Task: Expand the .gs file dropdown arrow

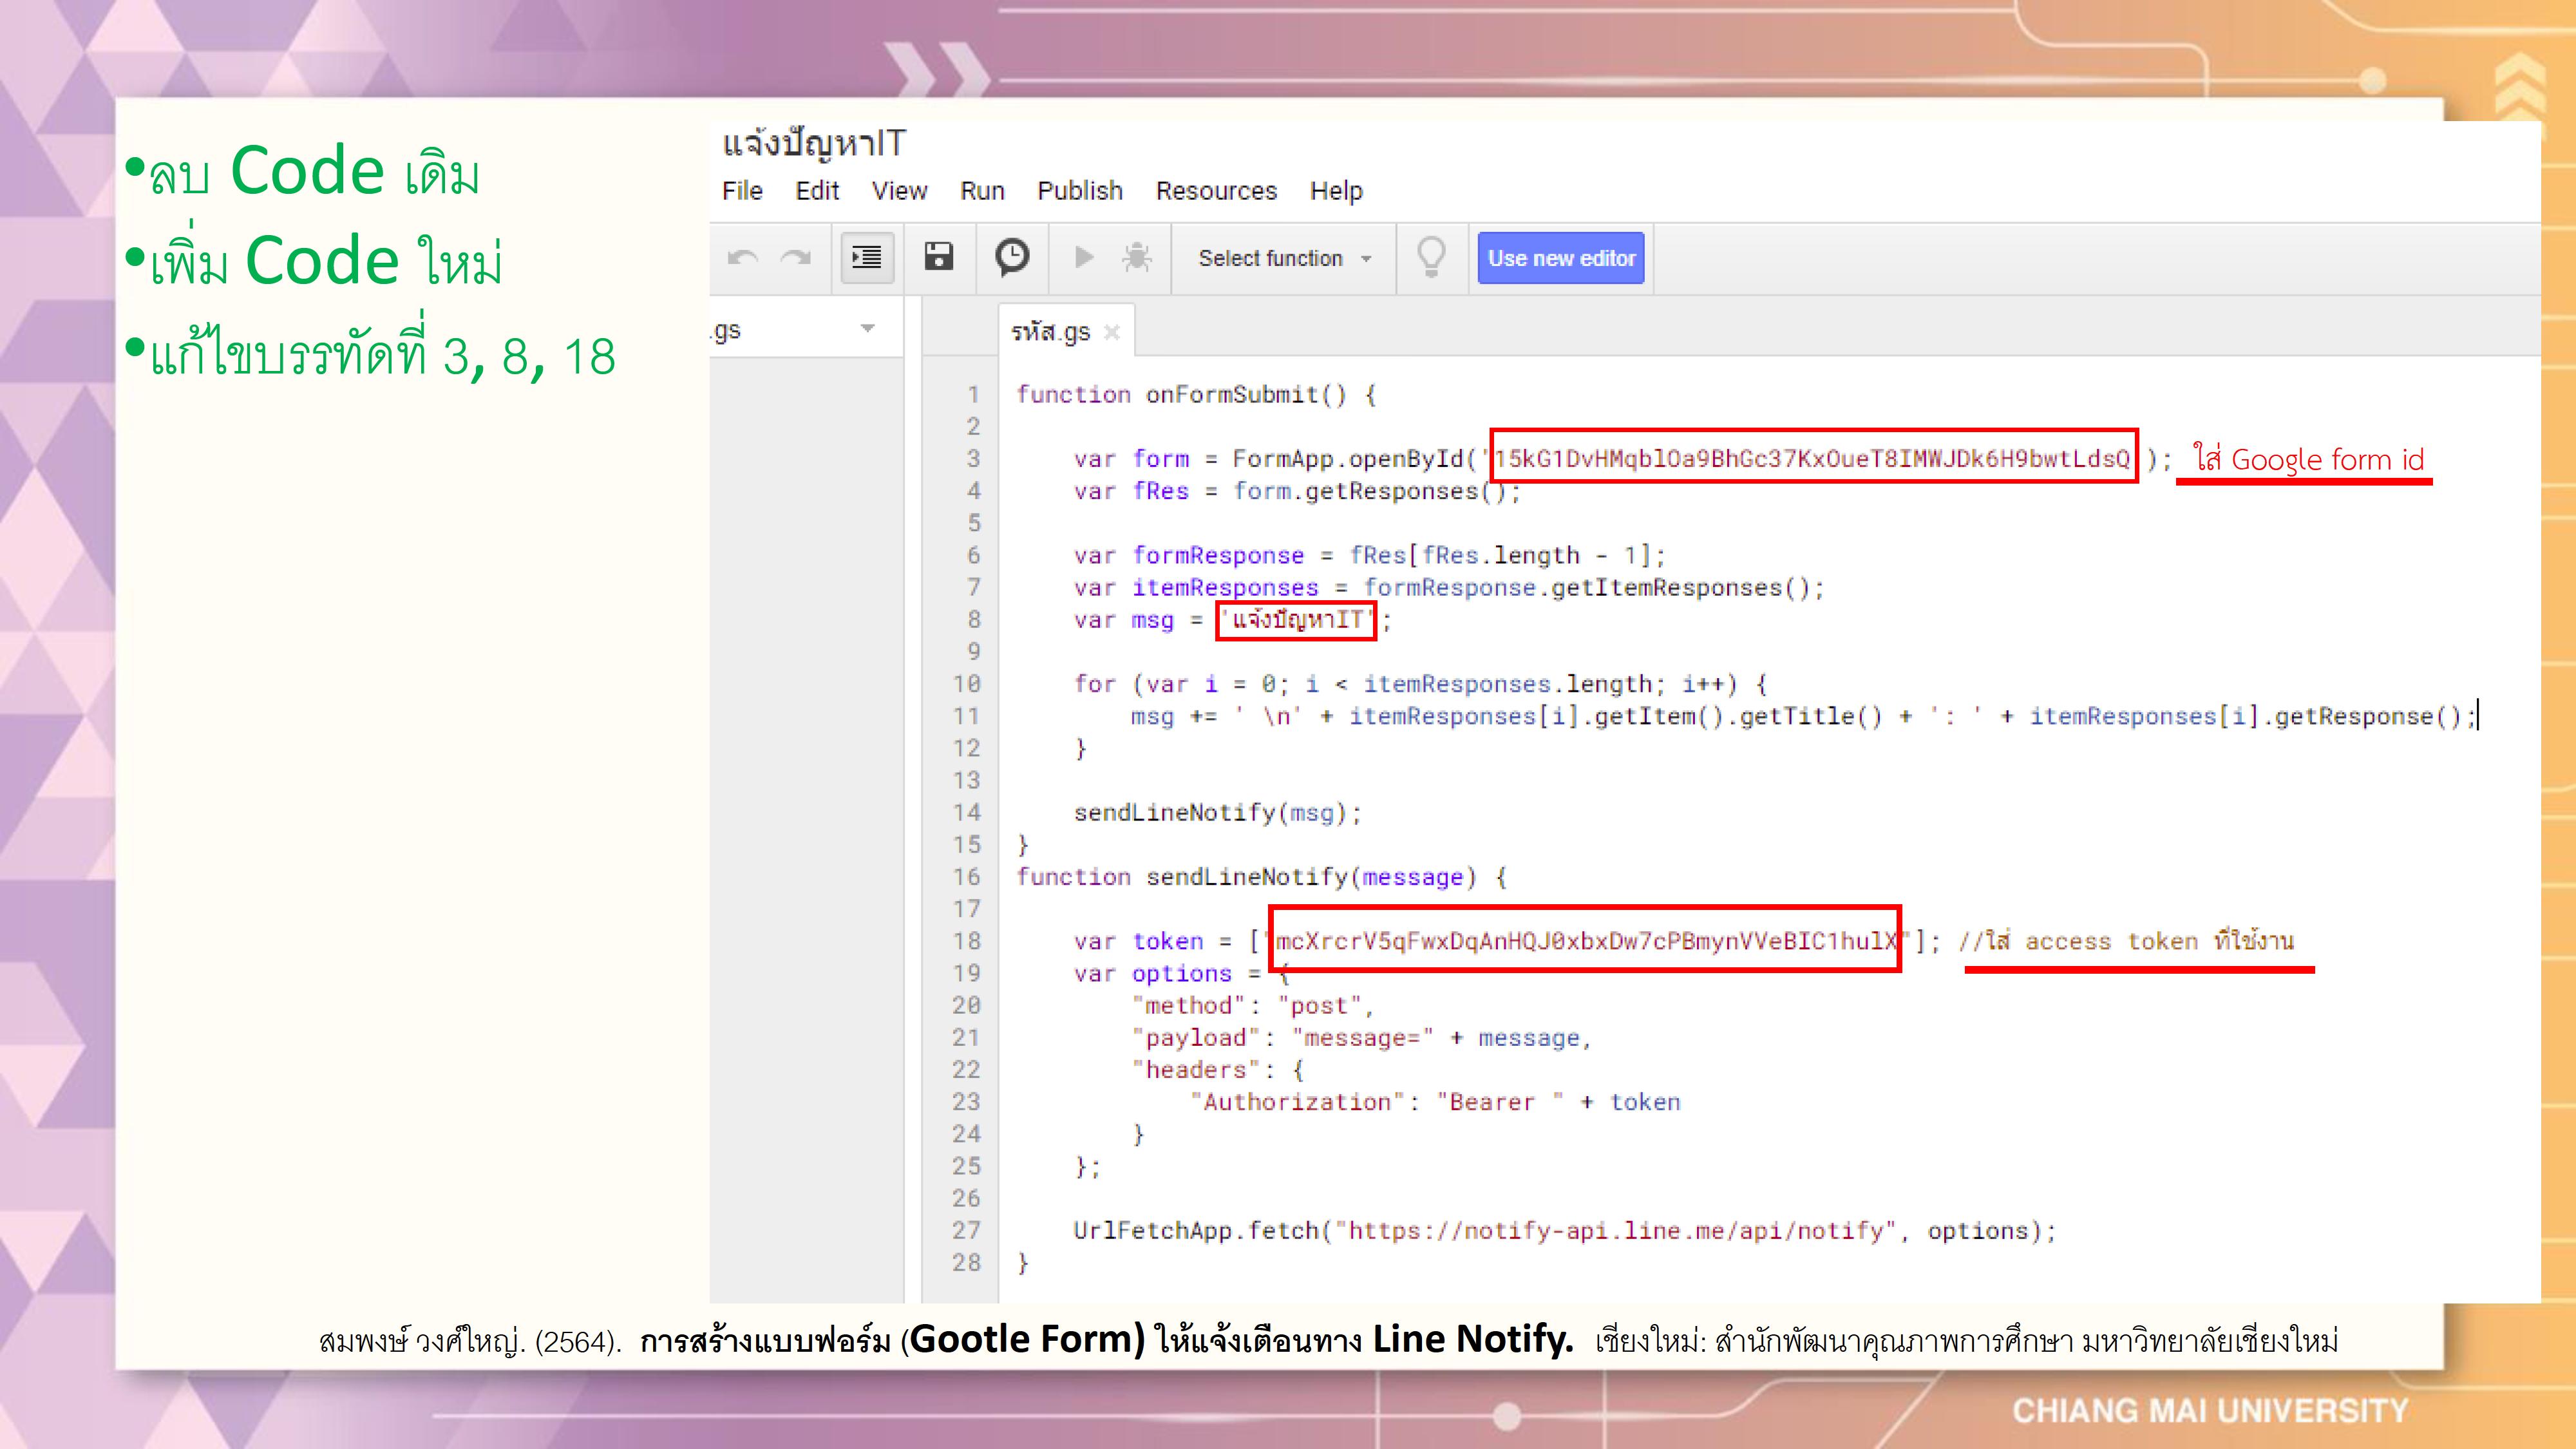Action: (867, 328)
